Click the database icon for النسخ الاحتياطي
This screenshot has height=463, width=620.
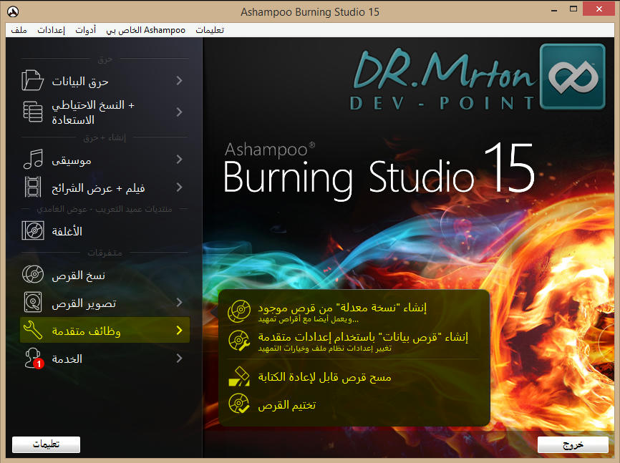point(33,112)
